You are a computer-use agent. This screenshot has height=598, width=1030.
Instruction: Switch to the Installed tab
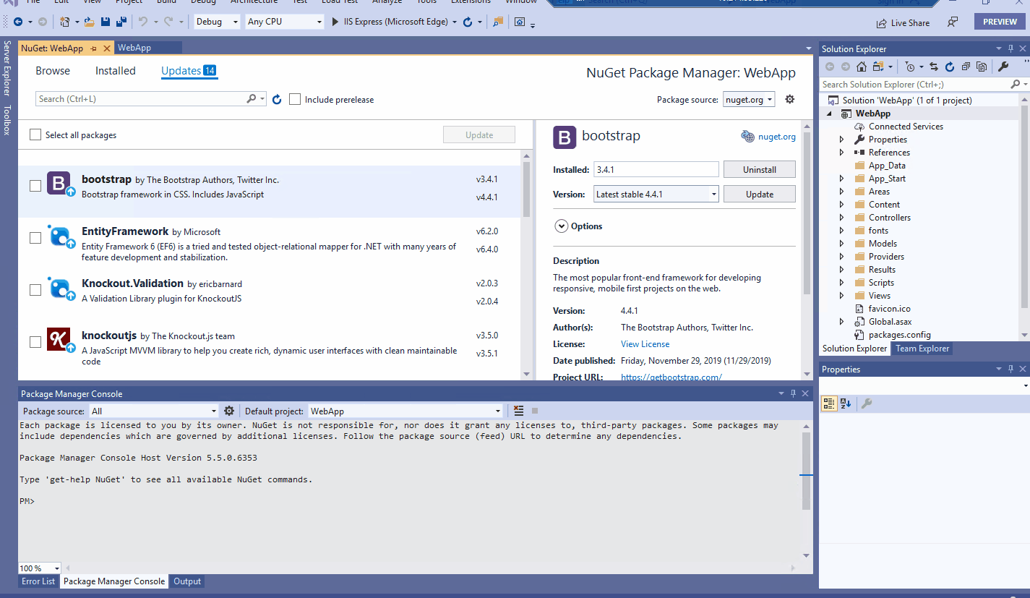click(x=116, y=71)
